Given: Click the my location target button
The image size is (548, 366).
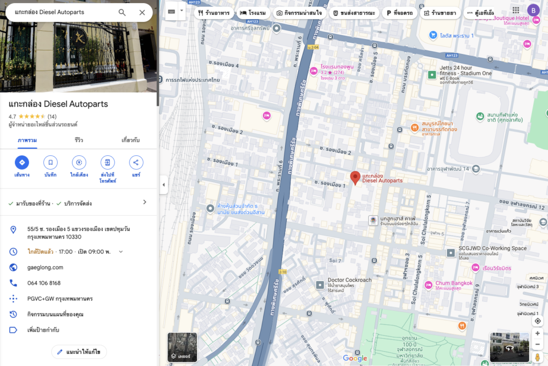Looking at the screenshot, I should click(x=538, y=321).
